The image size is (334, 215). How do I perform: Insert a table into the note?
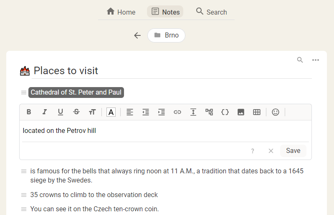coord(257,112)
